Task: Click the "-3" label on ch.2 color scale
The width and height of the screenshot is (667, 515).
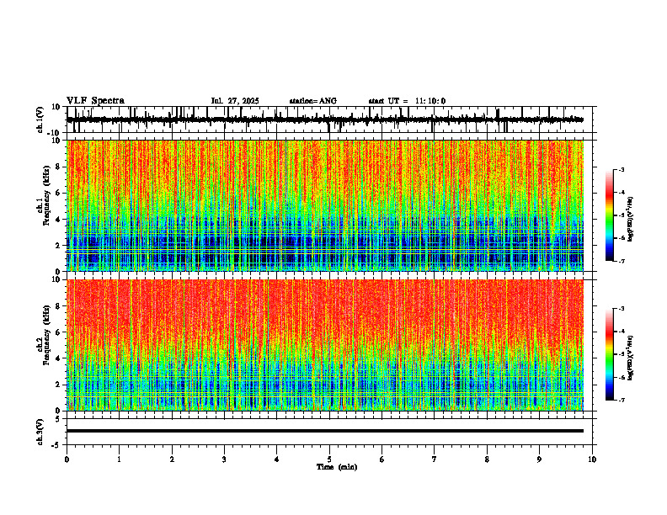Action: [x=622, y=309]
